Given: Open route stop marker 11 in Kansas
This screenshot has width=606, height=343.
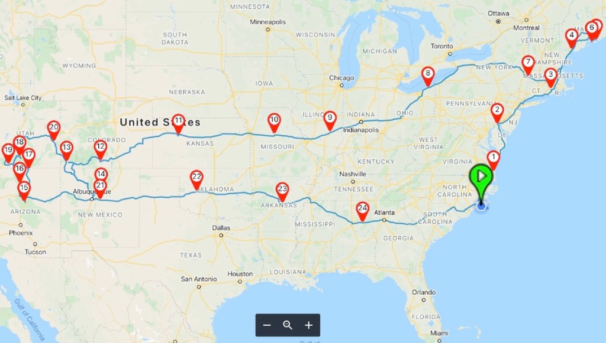Looking at the screenshot, I should click(178, 124).
